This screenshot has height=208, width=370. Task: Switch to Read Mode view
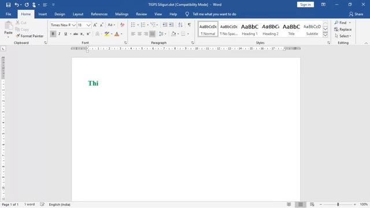click(289, 205)
